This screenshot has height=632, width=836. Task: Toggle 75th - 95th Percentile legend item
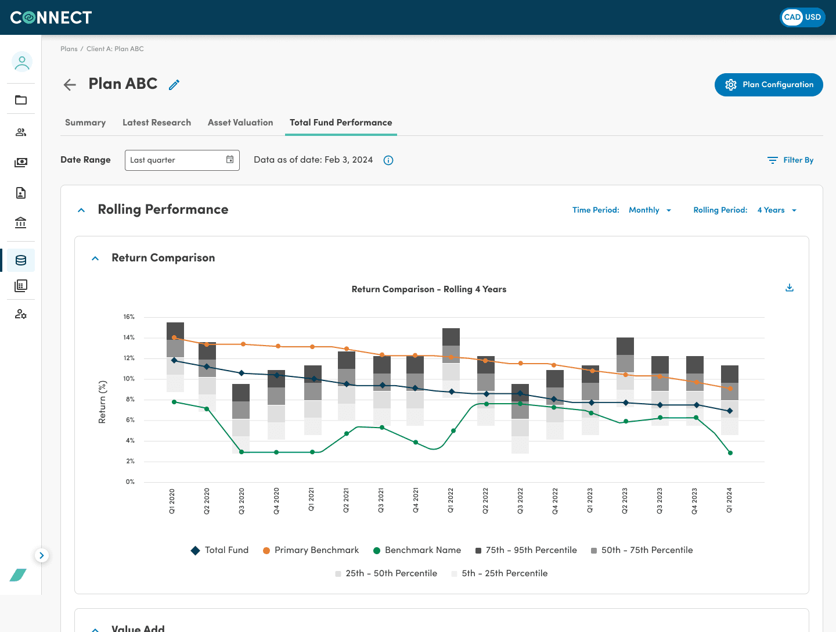pyautogui.click(x=526, y=550)
